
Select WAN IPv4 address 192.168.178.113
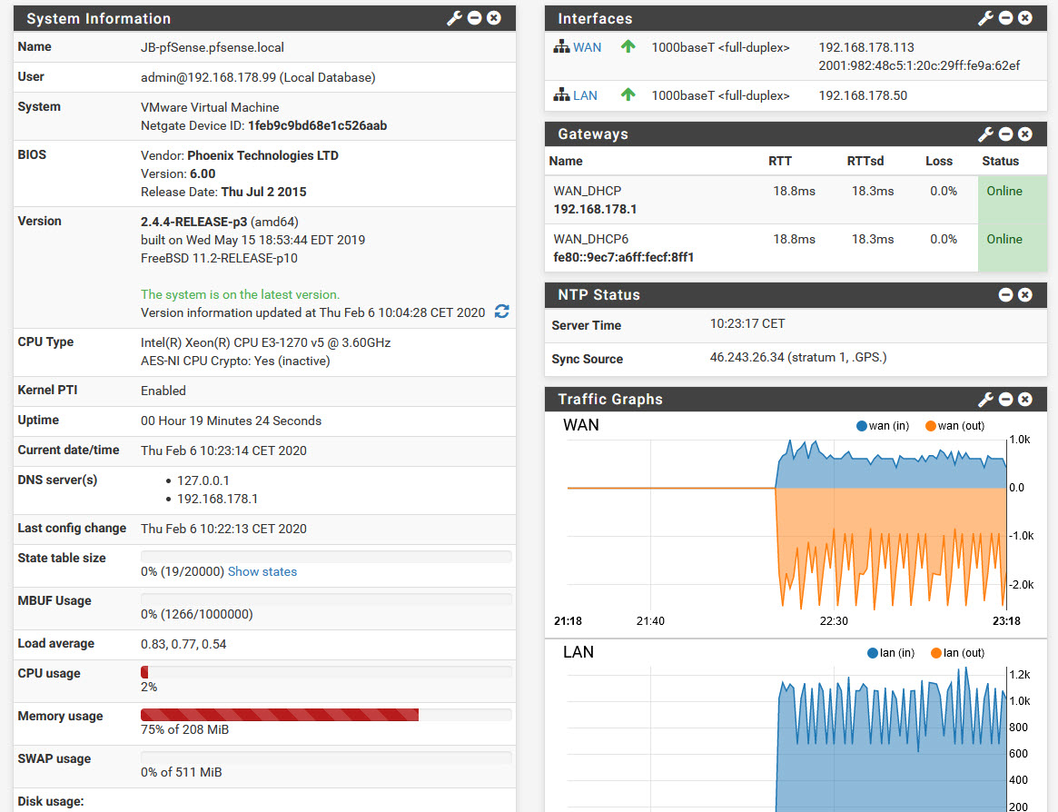point(866,47)
